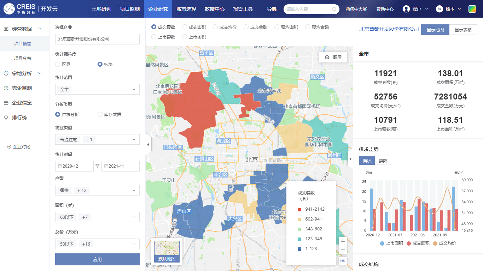Open the 物业类型 dropdown
This screenshot has width=483, height=271.
97,140
